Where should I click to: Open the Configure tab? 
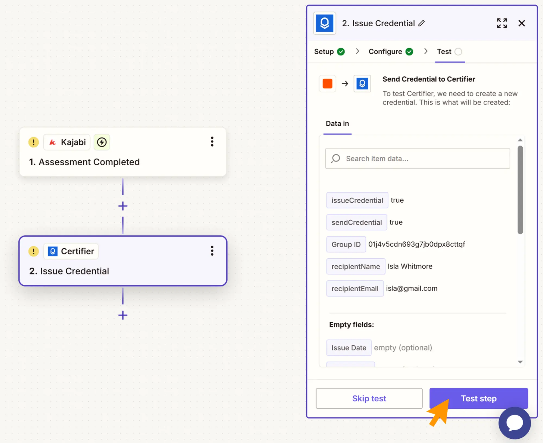pyautogui.click(x=391, y=52)
